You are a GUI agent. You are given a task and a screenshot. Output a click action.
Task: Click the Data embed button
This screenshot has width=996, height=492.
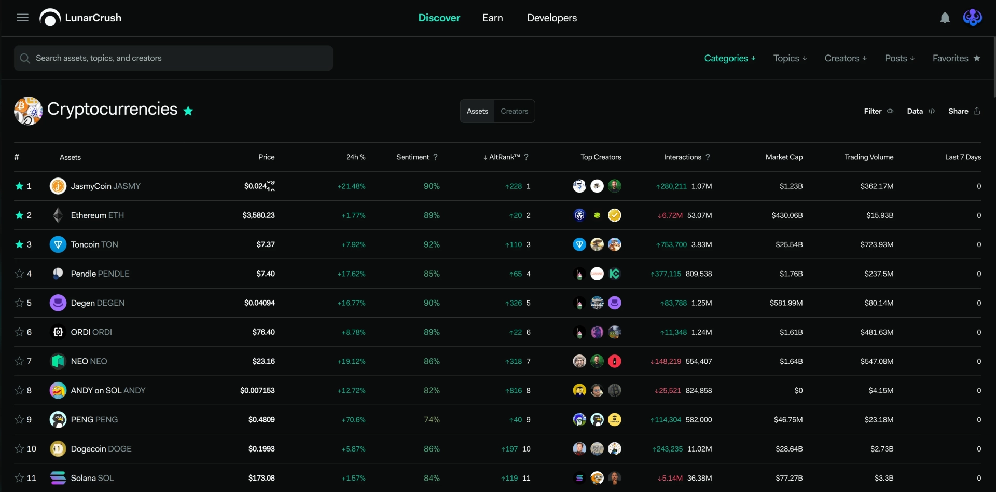pos(921,111)
